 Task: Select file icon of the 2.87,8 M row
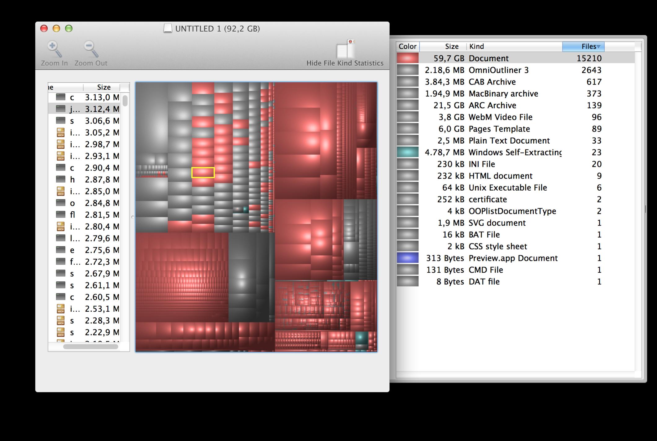pos(61,179)
